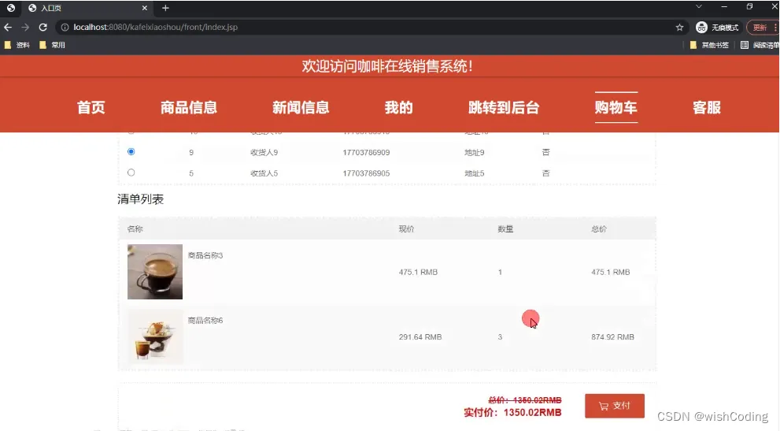Open the reading list icon
Image resolution: width=780 pixels, height=431 pixels.
[744, 45]
